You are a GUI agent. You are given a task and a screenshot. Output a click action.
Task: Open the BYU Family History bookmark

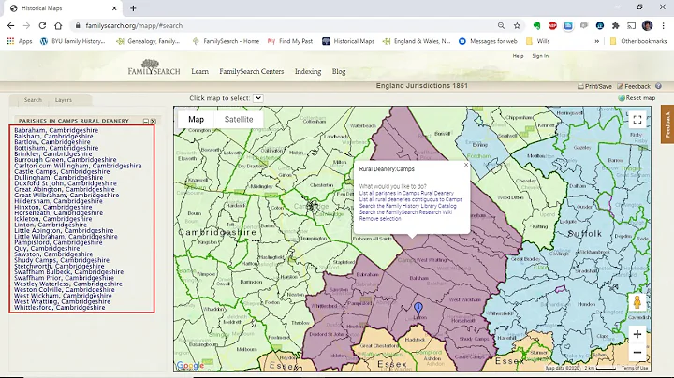coord(73,41)
